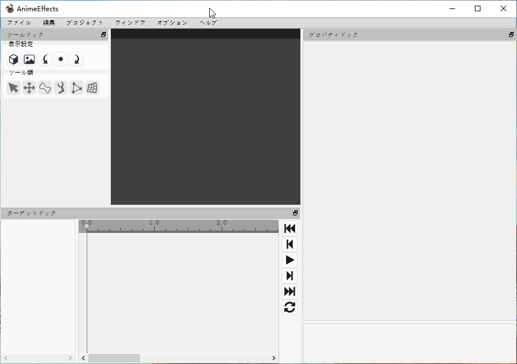Maximize the AnimeEffects window

coord(478,8)
